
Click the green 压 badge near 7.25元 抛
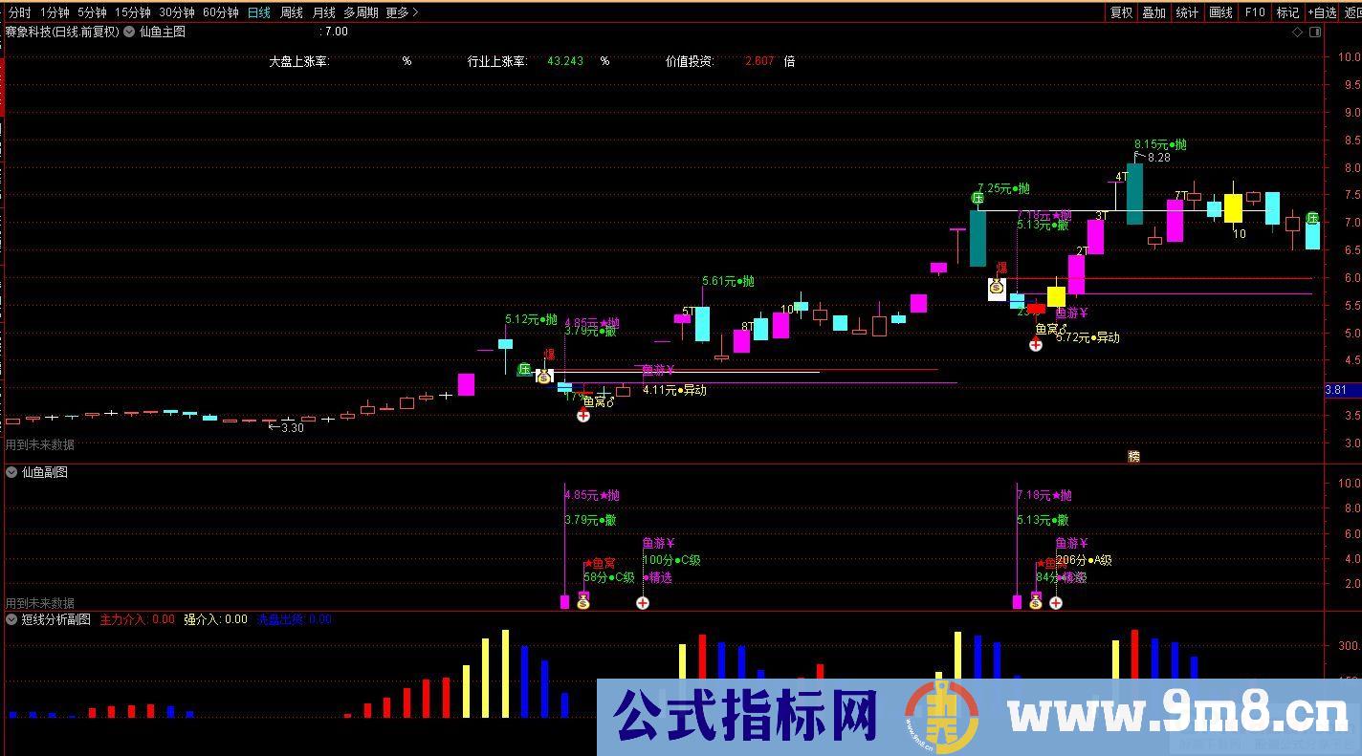[x=978, y=198]
